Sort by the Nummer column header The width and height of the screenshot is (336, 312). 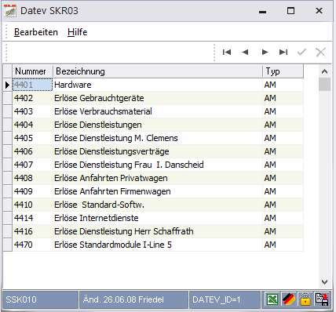point(33,71)
